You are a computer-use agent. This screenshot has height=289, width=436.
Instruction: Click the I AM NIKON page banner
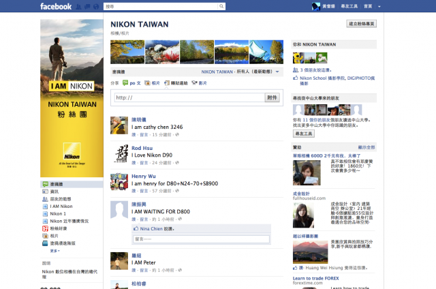72,98
